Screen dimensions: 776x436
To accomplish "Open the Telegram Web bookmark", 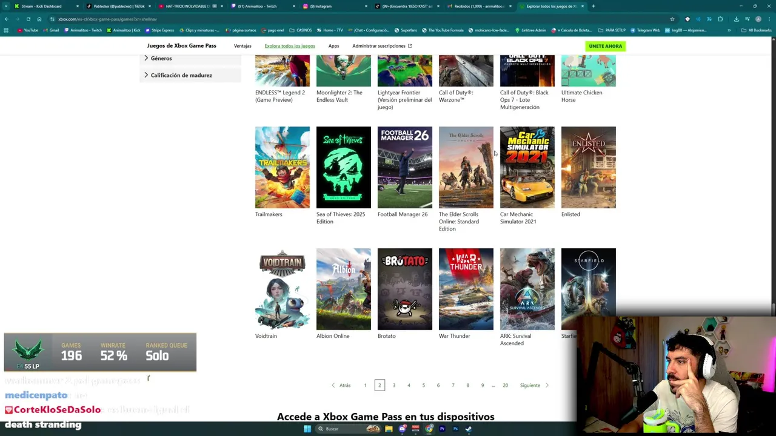I will (x=645, y=30).
